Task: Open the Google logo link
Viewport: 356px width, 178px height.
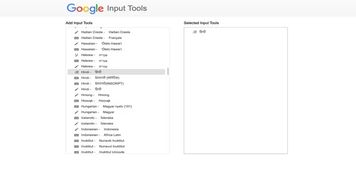Action: tap(85, 8)
